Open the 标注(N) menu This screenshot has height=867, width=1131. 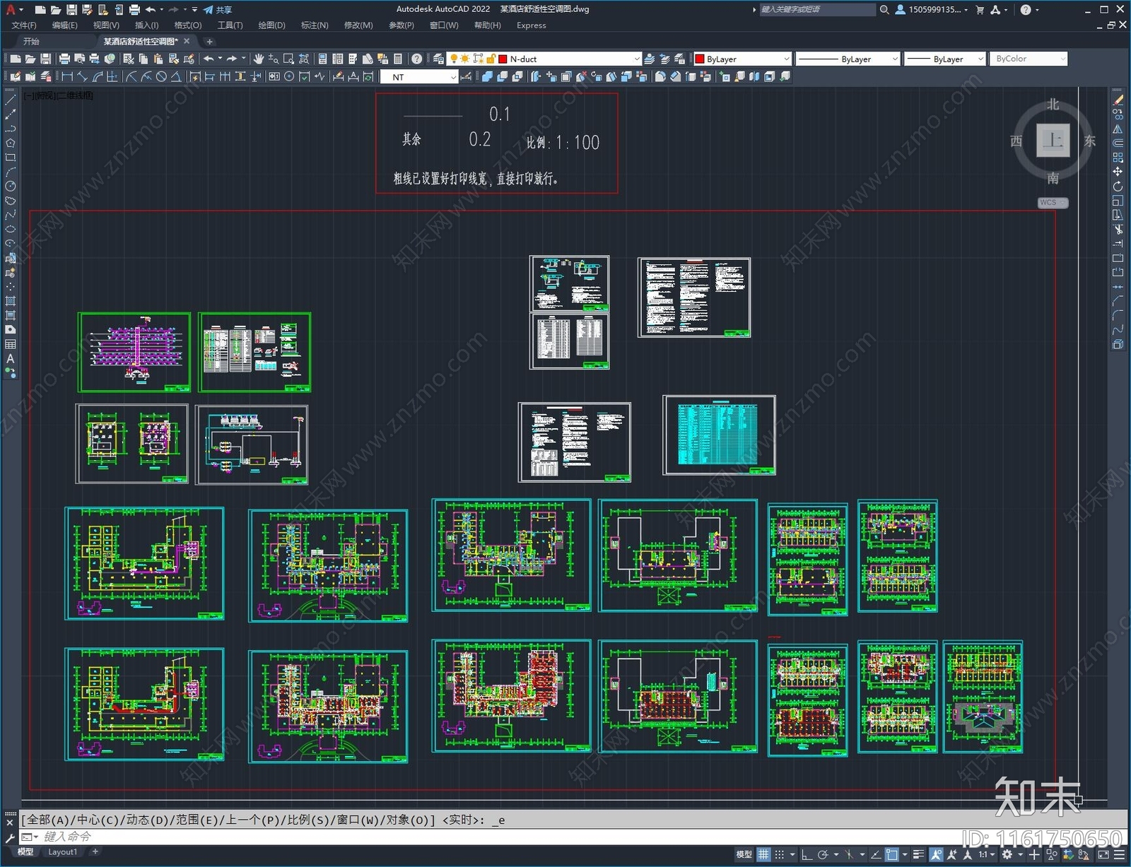(314, 25)
